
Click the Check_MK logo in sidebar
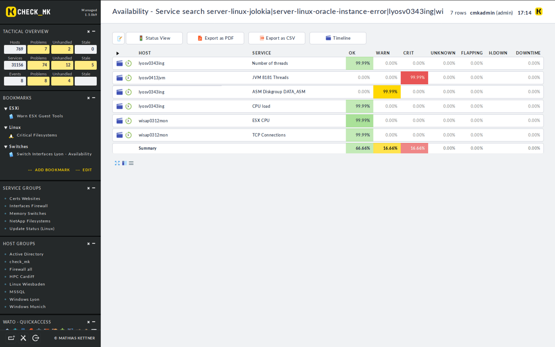tap(28, 12)
